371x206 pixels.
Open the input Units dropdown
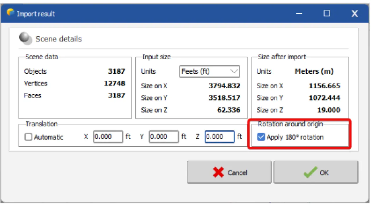tap(210, 71)
